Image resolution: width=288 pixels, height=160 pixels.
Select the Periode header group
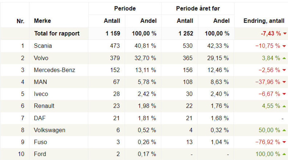(x=125, y=9)
